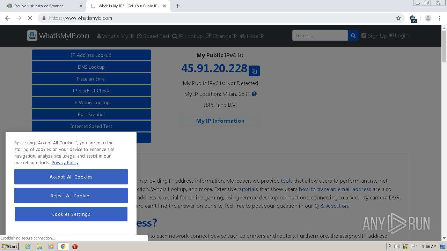Image resolution: width=447 pixels, height=251 pixels.
Task: Click the ISP: Panq B.V. text
Action: [x=220, y=105]
